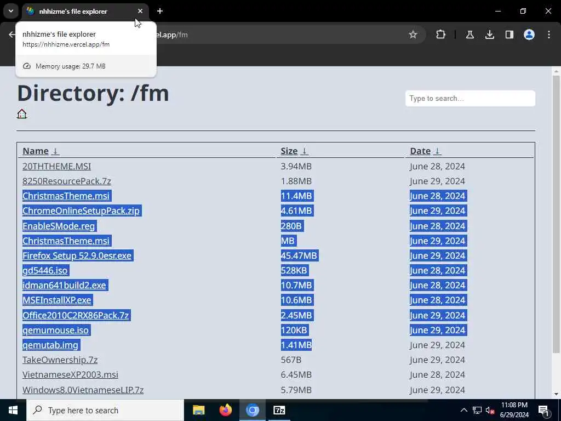Open the qemumouse.iso file link

(55, 329)
